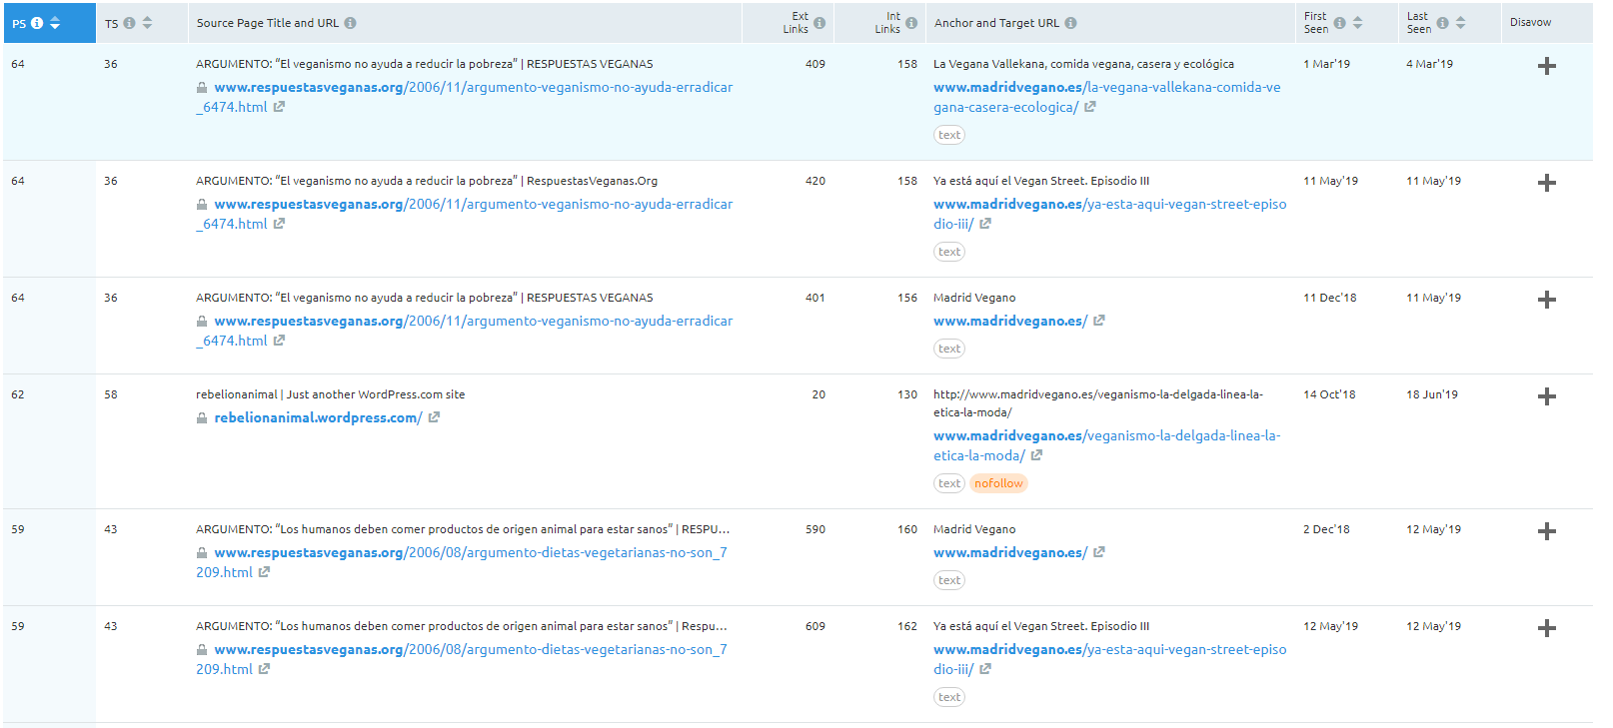
Task: Open external icon of vegan-street target in 609-links row
Action: pos(985,669)
